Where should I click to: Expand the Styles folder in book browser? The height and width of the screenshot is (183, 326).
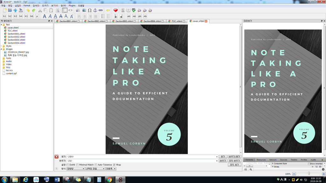coord(1,46)
